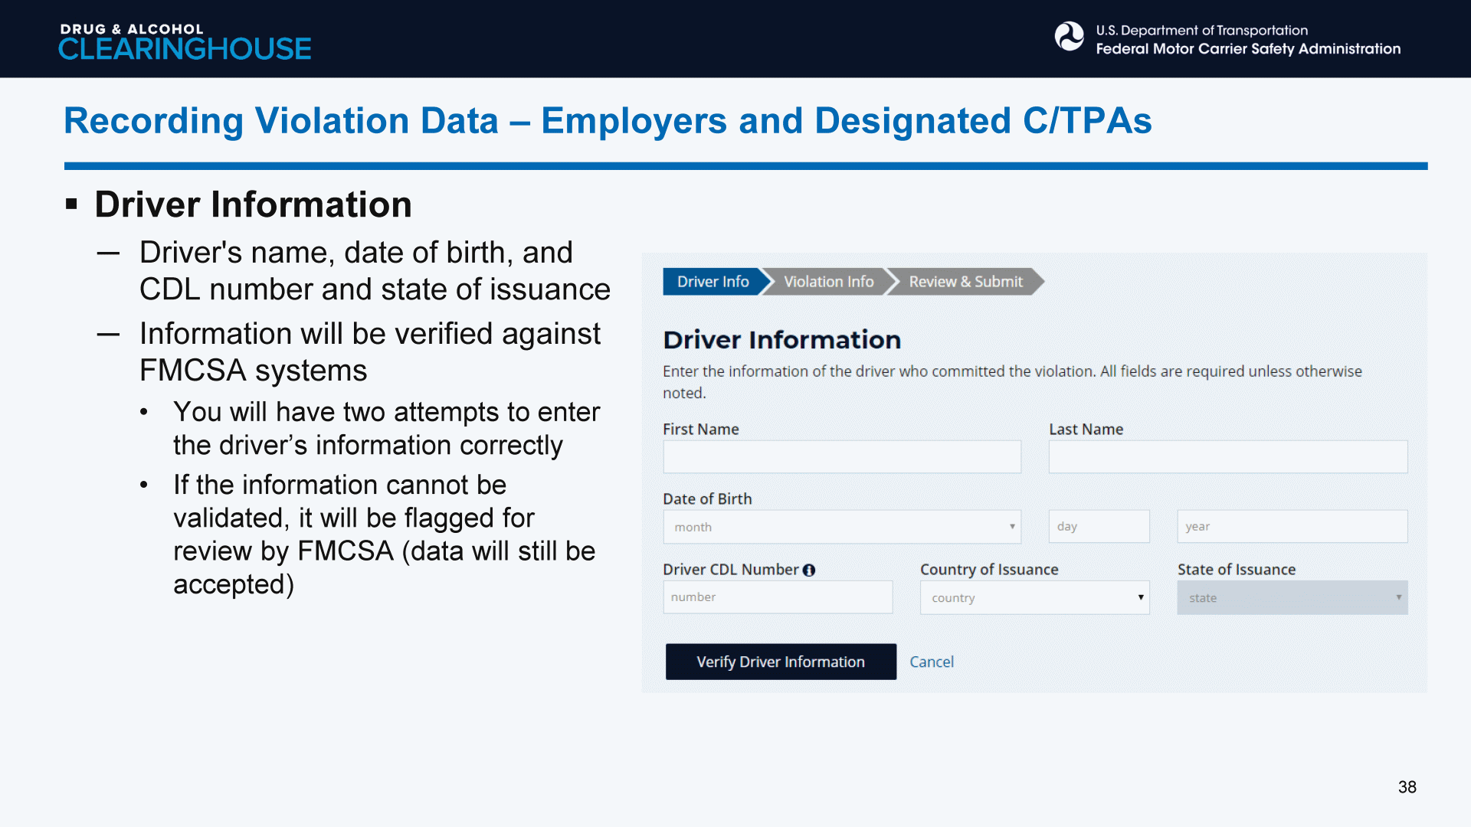Go to the Review & Submit step
1471x827 pixels.
[x=965, y=282]
